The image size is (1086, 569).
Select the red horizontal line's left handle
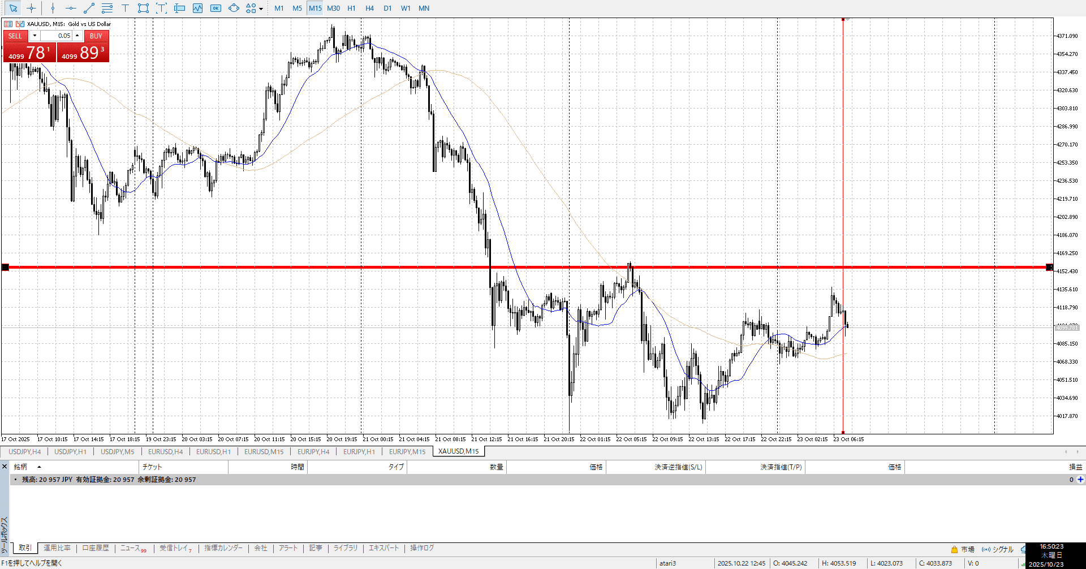(5, 267)
